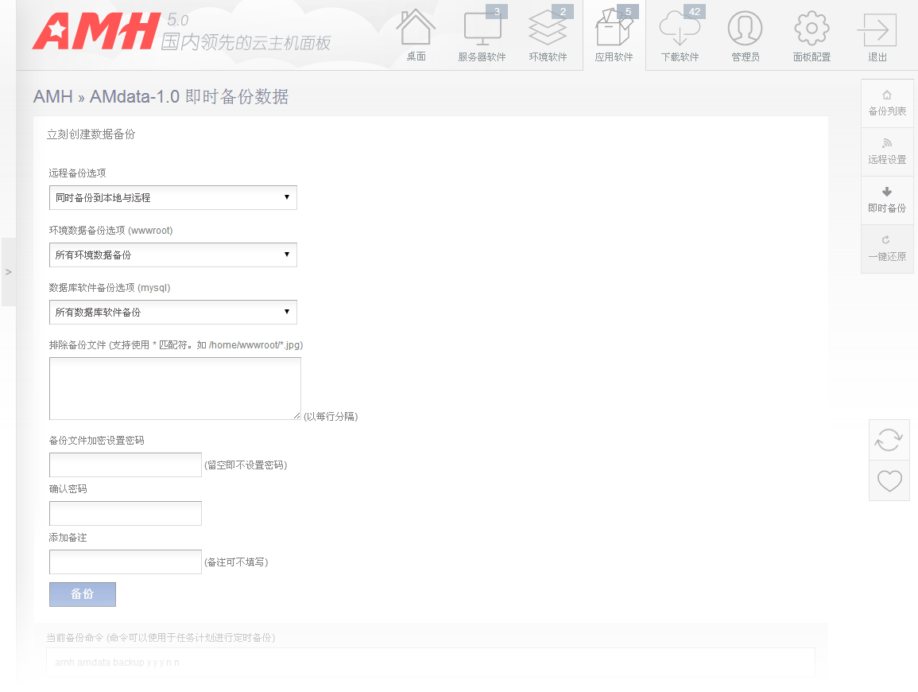Click the 排除备份文件 text area

175,388
